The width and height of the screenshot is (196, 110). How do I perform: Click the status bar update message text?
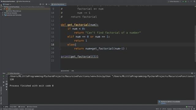click(x=18, y=109)
